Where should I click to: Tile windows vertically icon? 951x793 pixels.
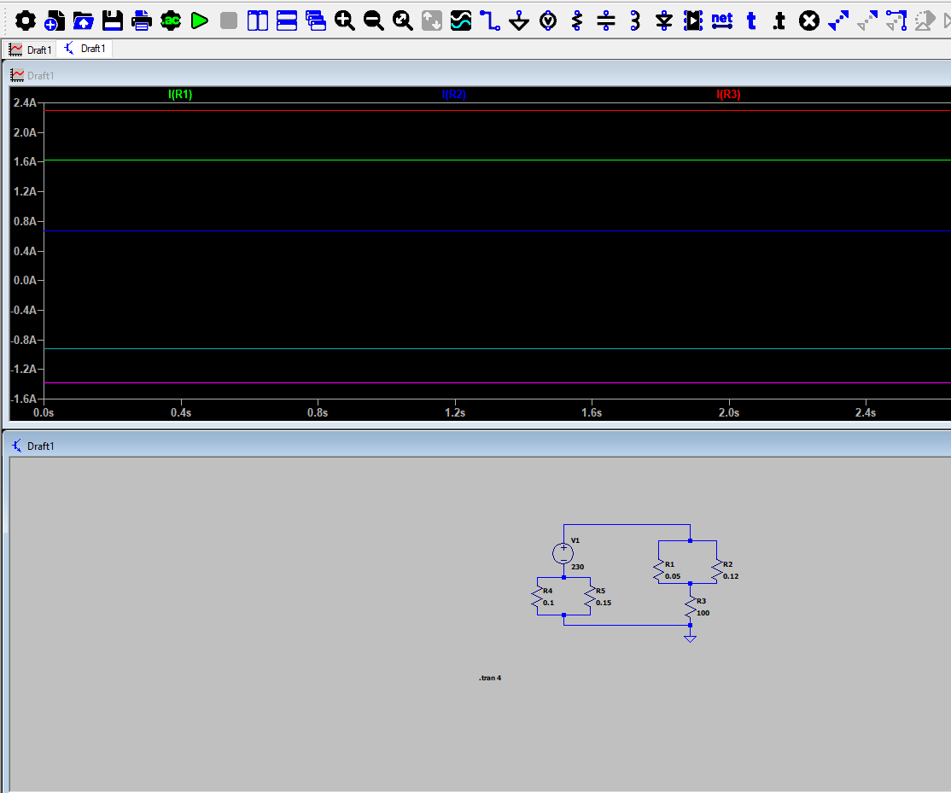tap(258, 20)
